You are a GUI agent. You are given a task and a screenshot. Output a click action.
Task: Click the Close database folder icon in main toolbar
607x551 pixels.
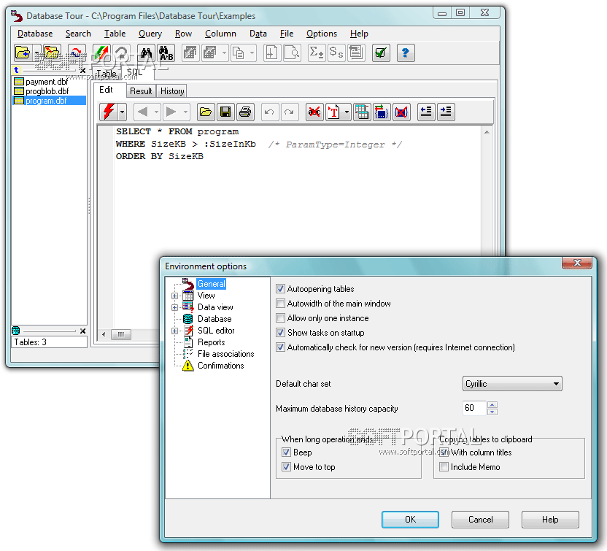coord(52,53)
